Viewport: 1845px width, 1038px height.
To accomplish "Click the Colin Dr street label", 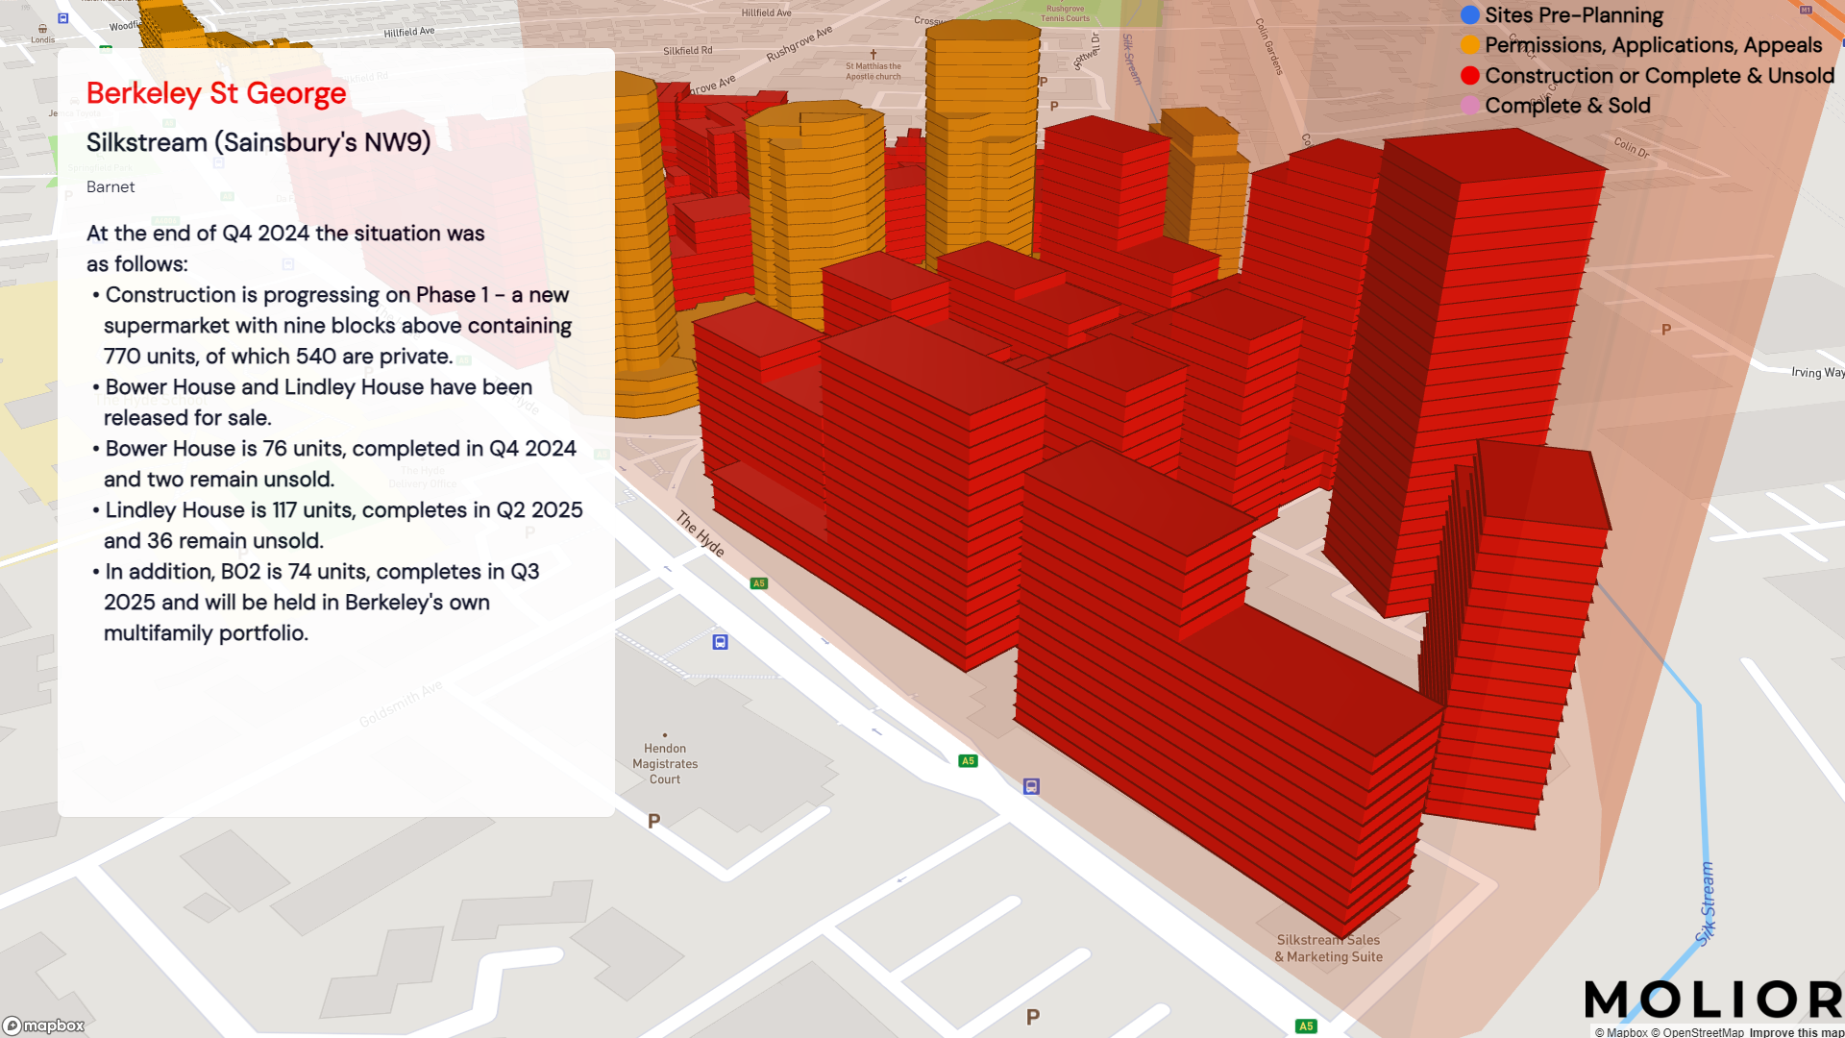I will (1632, 147).
